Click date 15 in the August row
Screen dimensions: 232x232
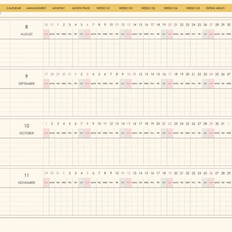pyautogui.click(x=140, y=25)
